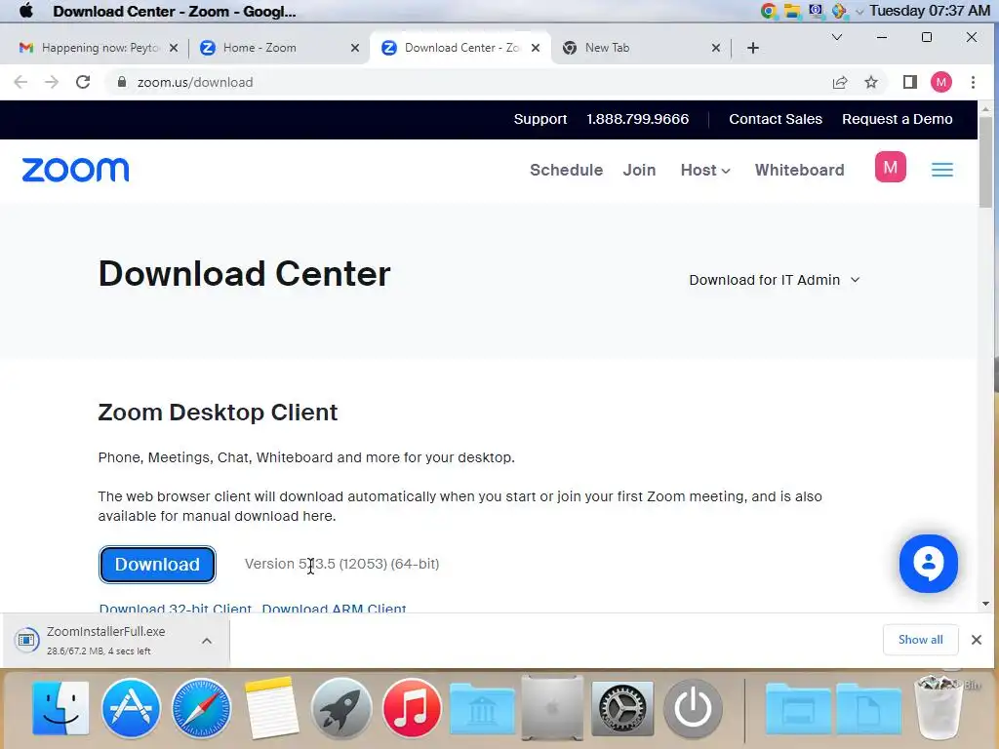Open the Download 32-bit Client link
999x749 pixels.
click(x=176, y=609)
